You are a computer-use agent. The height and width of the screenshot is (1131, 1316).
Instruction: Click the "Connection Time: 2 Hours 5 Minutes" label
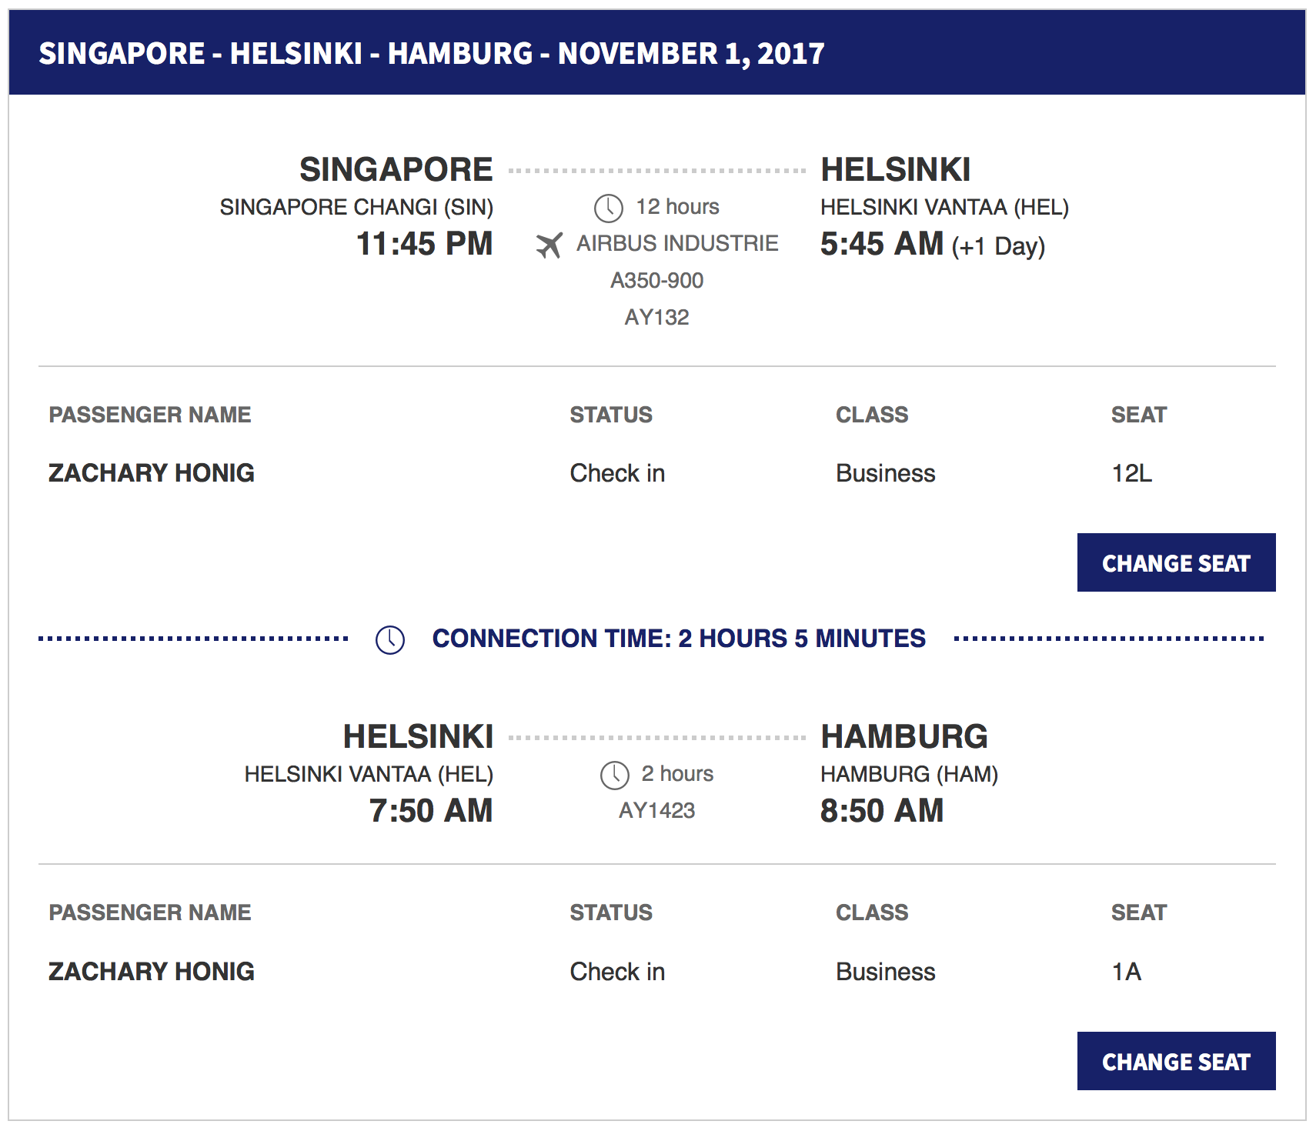point(678,639)
